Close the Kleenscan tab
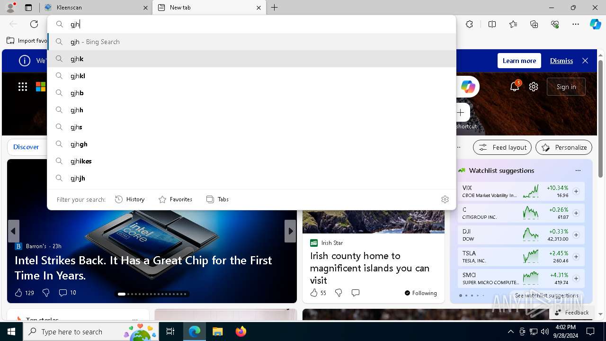 (x=145, y=8)
